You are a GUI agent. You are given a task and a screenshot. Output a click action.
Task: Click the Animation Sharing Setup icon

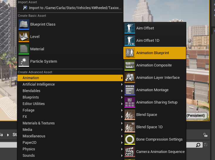pyautogui.click(x=130, y=102)
